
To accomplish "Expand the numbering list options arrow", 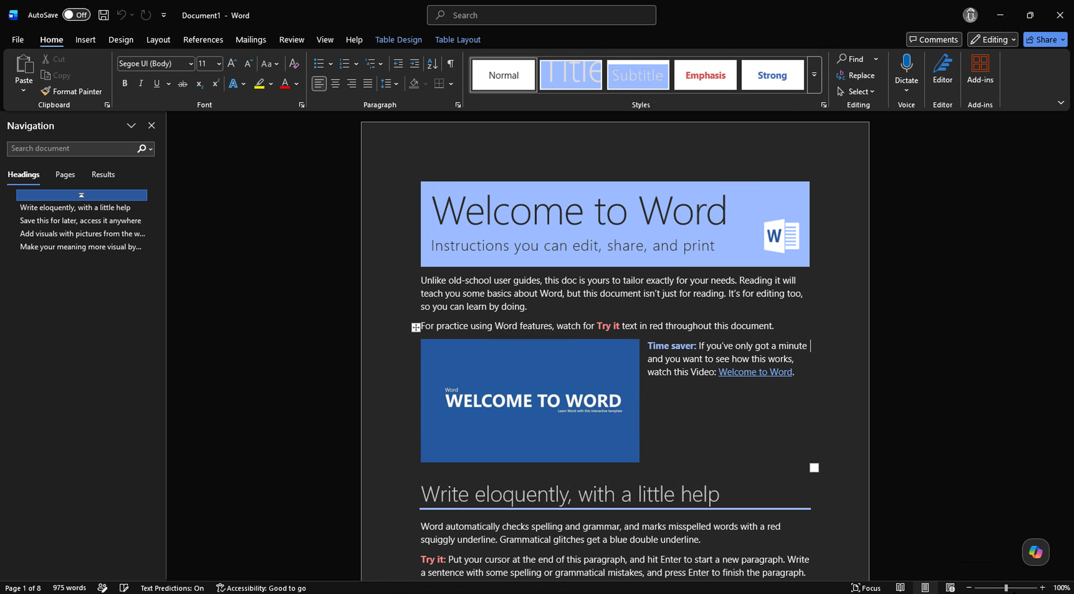I will [356, 64].
